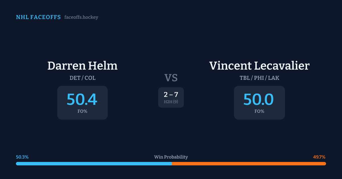Click the TBL / PHI / LAK team line

[x=259, y=78]
